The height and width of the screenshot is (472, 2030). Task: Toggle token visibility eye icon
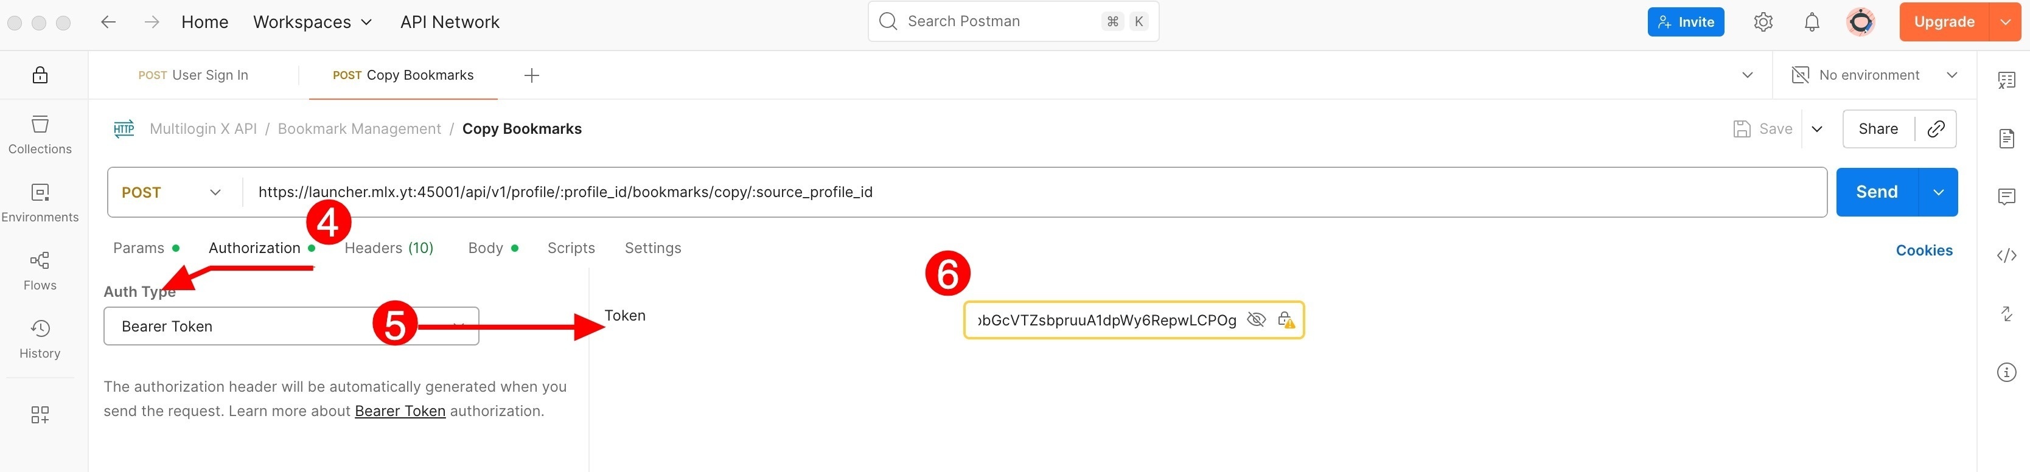pos(1256,320)
